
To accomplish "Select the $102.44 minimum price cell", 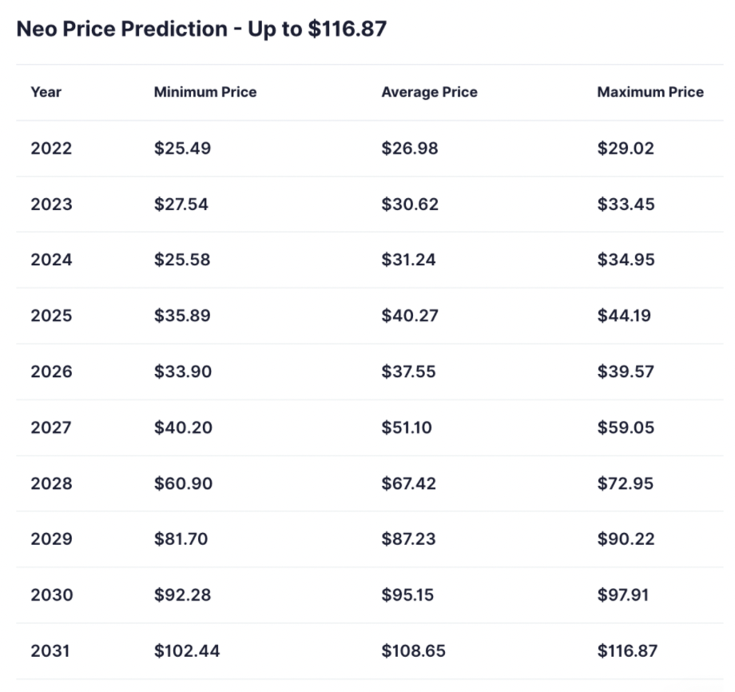I will pos(187,651).
